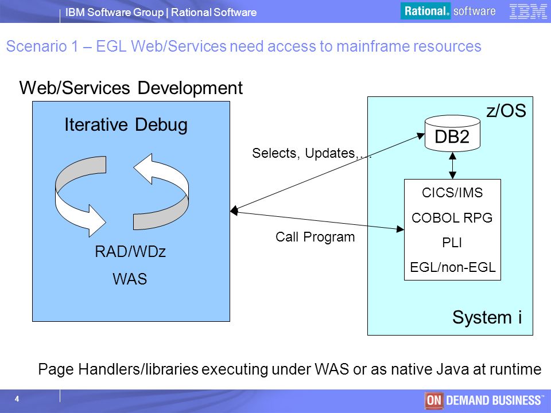Click the DB2 database cylinder
Viewport: 551px width, 413px height.
452,134
